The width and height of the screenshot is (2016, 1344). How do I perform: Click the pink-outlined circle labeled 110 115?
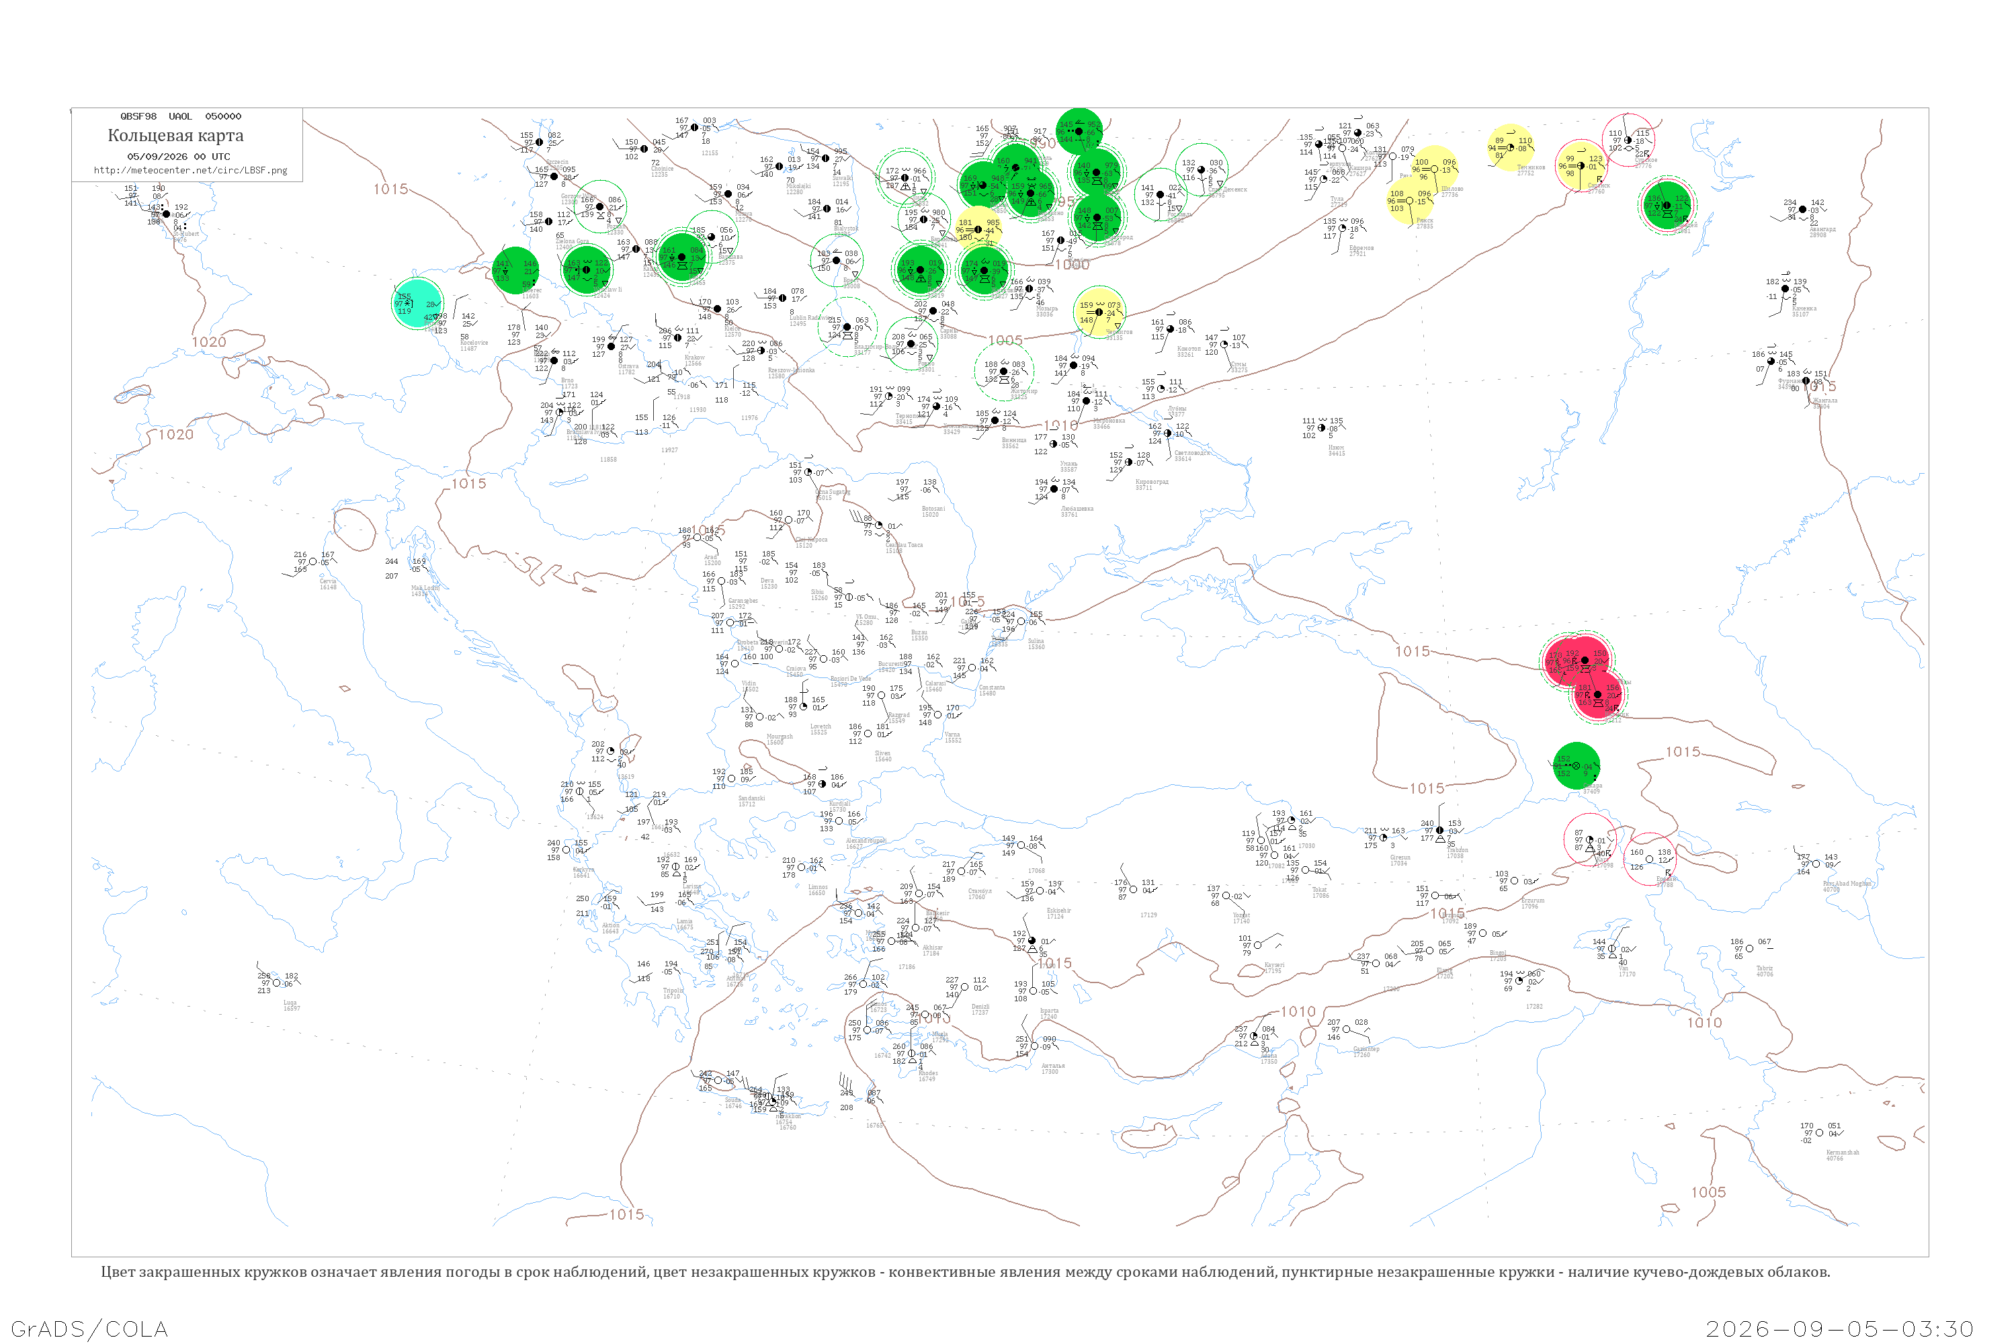point(1628,140)
